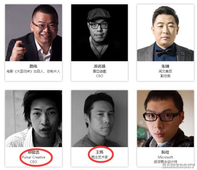Viewport: 197px width, 170px height.
Task: Click the circled name 郑骏浩
Action: pyautogui.click(x=34, y=152)
